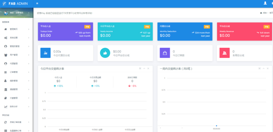Click the group icon for 用户管理
Viewport: 273px width, 132px height.
5,55
